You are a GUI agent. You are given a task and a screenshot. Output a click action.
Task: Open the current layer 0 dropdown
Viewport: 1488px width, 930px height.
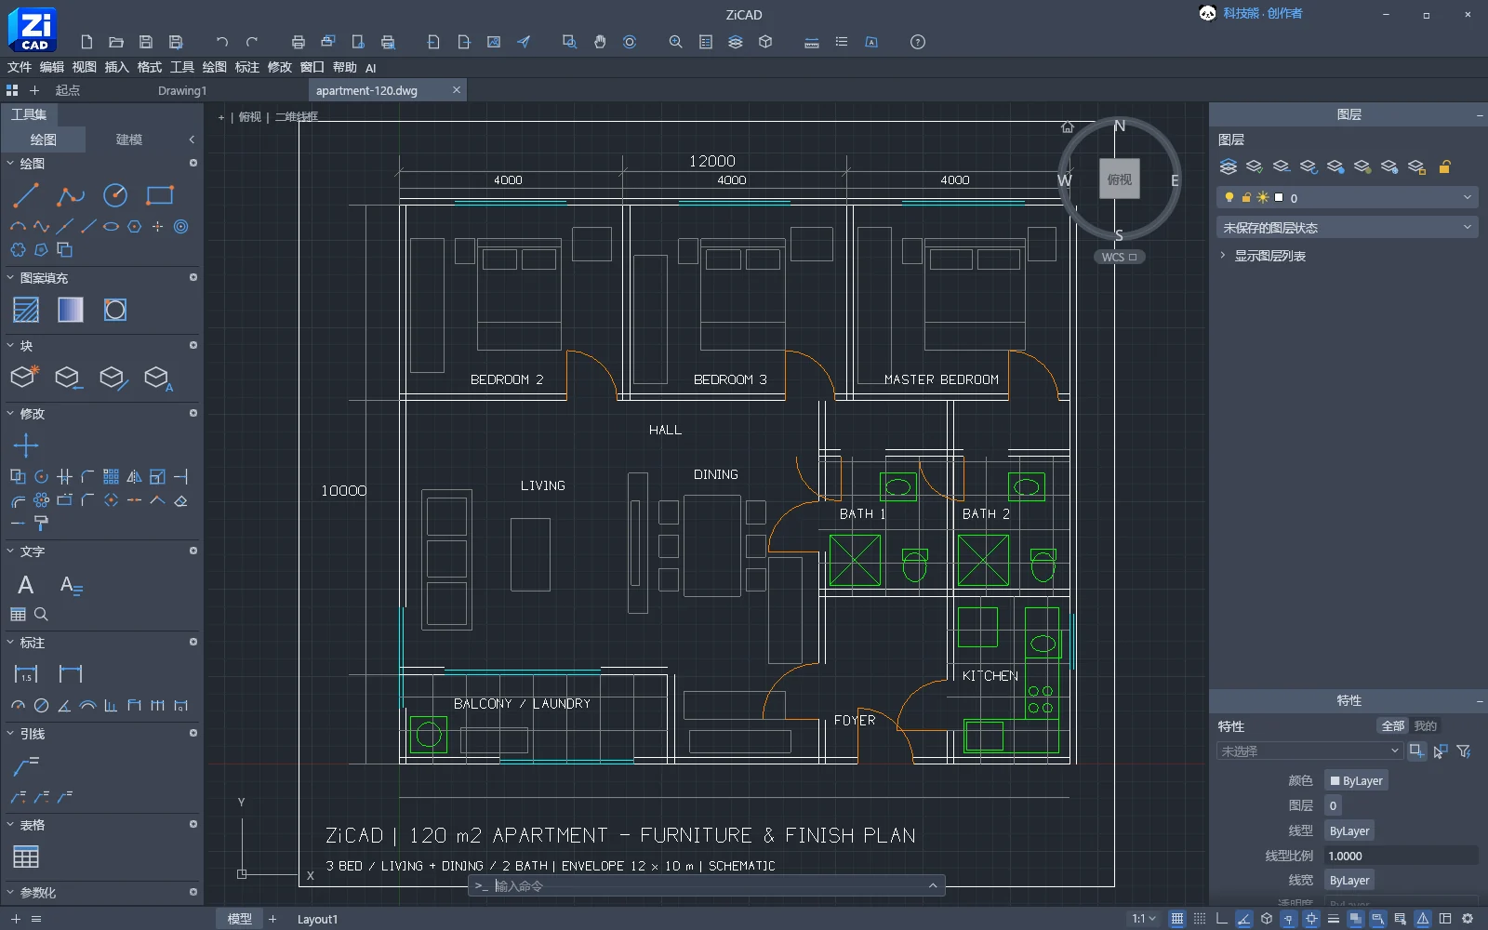coord(1347,198)
